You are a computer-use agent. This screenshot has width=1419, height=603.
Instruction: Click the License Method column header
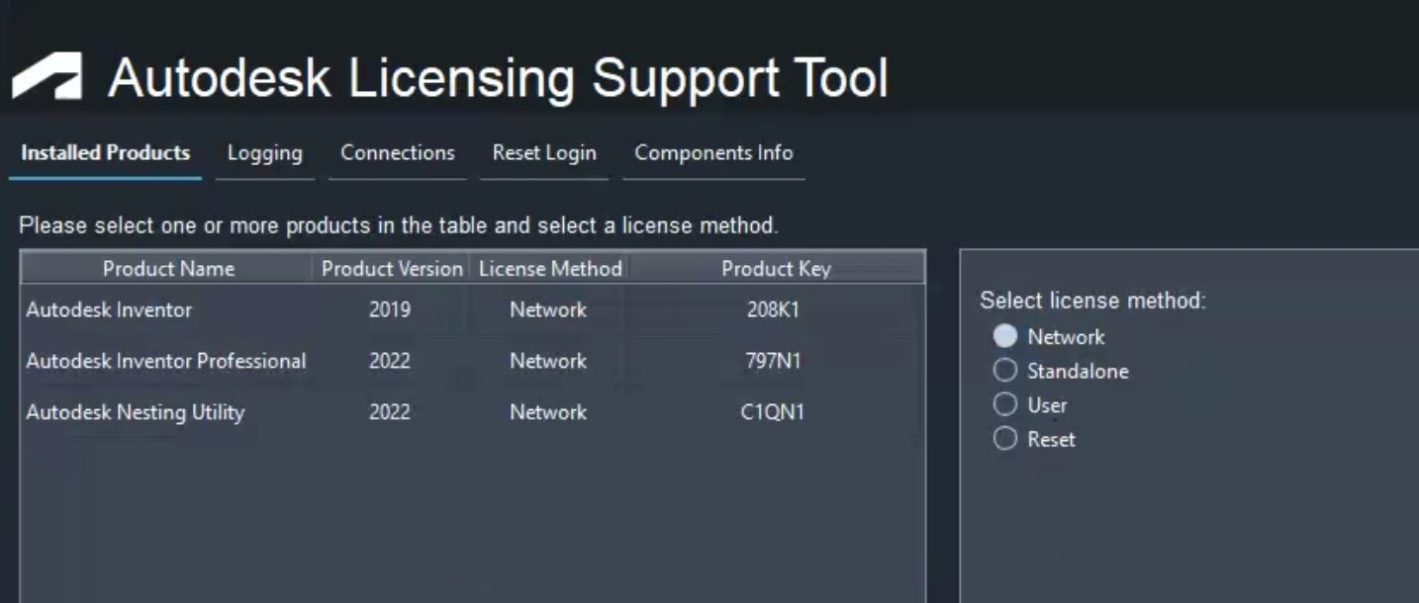[549, 268]
